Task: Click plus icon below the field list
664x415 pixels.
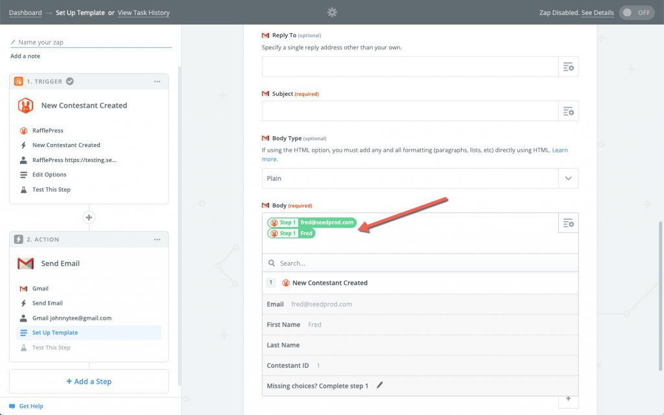Action: [x=568, y=399]
